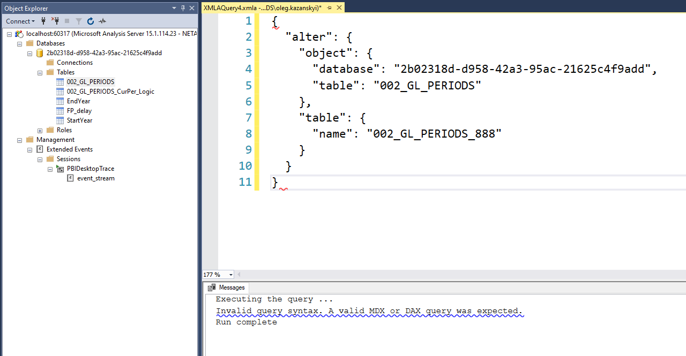Collapse the Object Explorer pane
Viewport: 686px width, 356px height.
pos(191,7)
